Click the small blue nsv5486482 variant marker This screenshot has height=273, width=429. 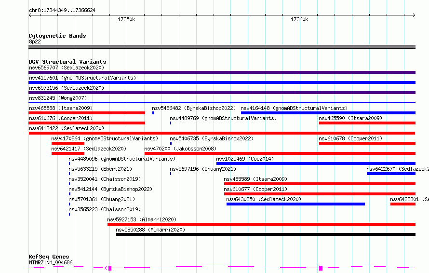tap(153, 113)
